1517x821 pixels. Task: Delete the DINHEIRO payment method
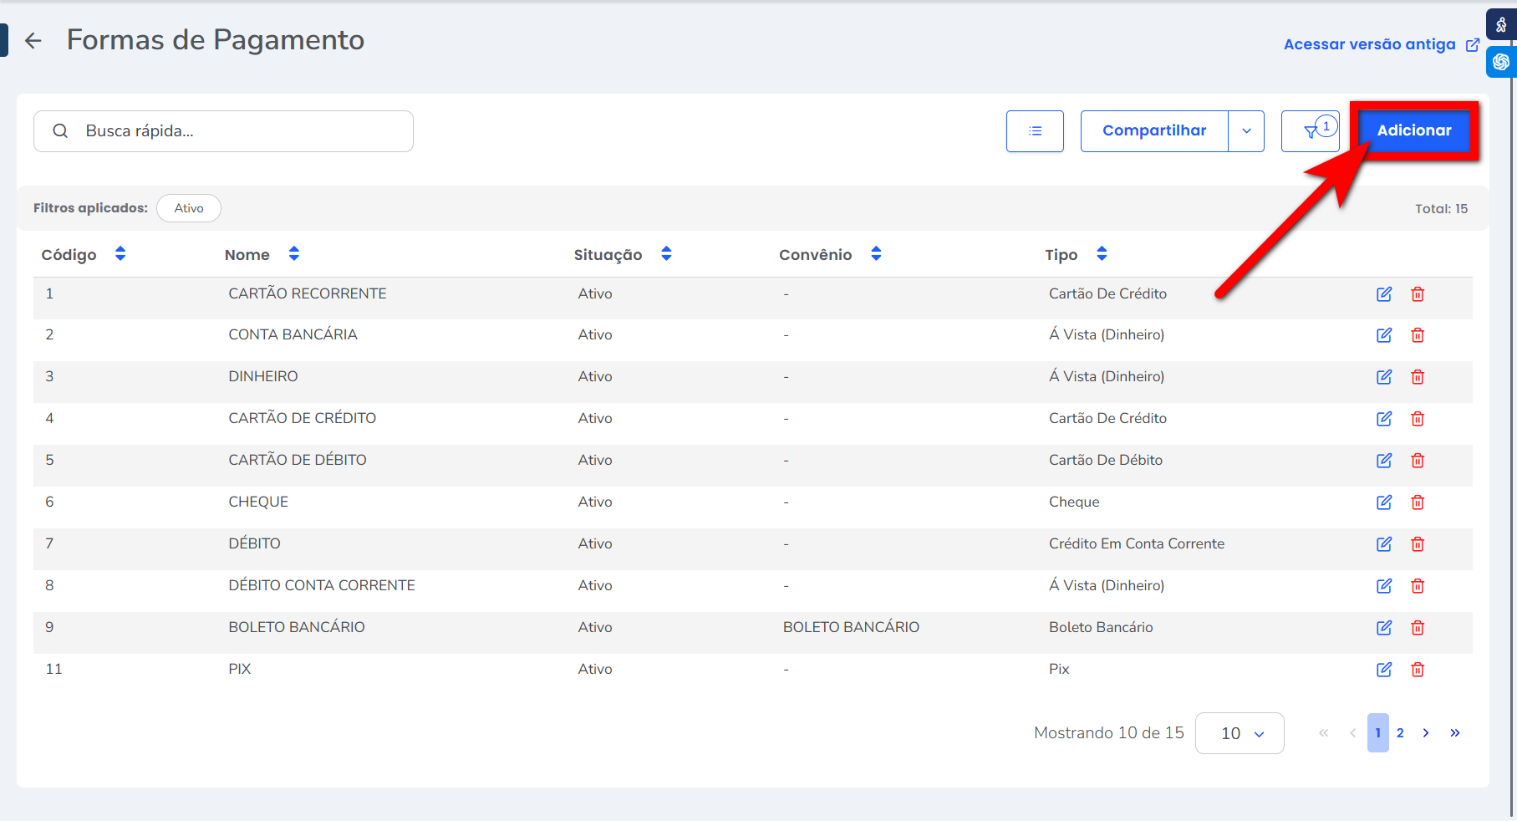tap(1418, 377)
